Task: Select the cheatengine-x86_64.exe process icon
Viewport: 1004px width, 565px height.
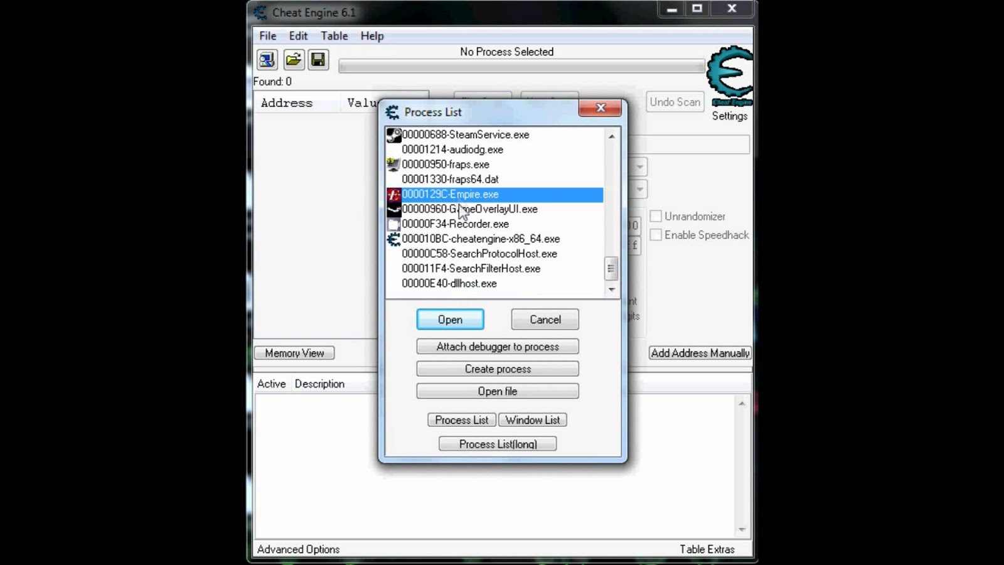Action: pos(393,239)
